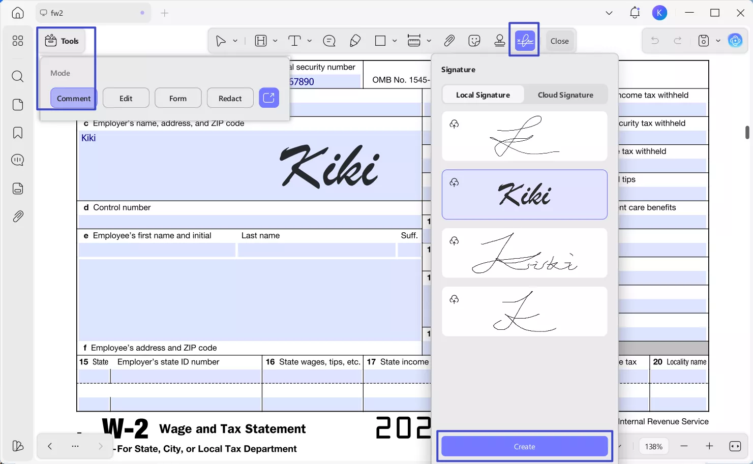Select the Cloud Signature tab
Image resolution: width=753 pixels, height=464 pixels.
[x=565, y=95]
